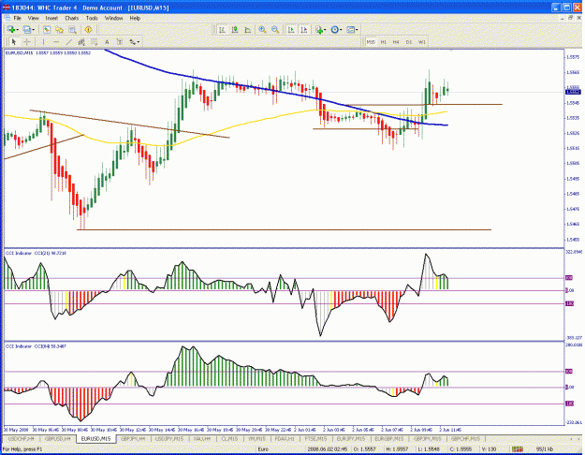Open the Strategy Tester magnifier icon
The width and height of the screenshot is (585, 455).
(72, 29)
